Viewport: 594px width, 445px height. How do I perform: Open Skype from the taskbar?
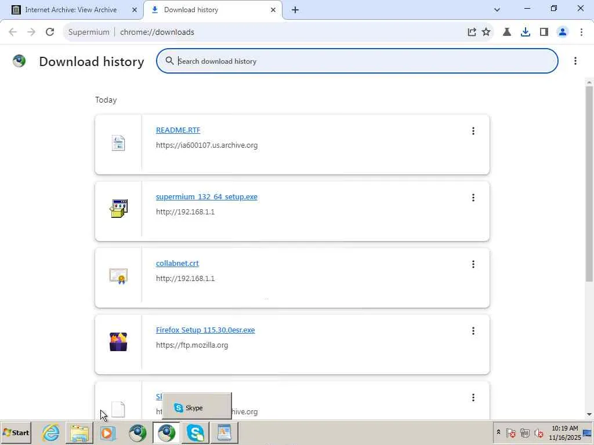tap(195, 432)
